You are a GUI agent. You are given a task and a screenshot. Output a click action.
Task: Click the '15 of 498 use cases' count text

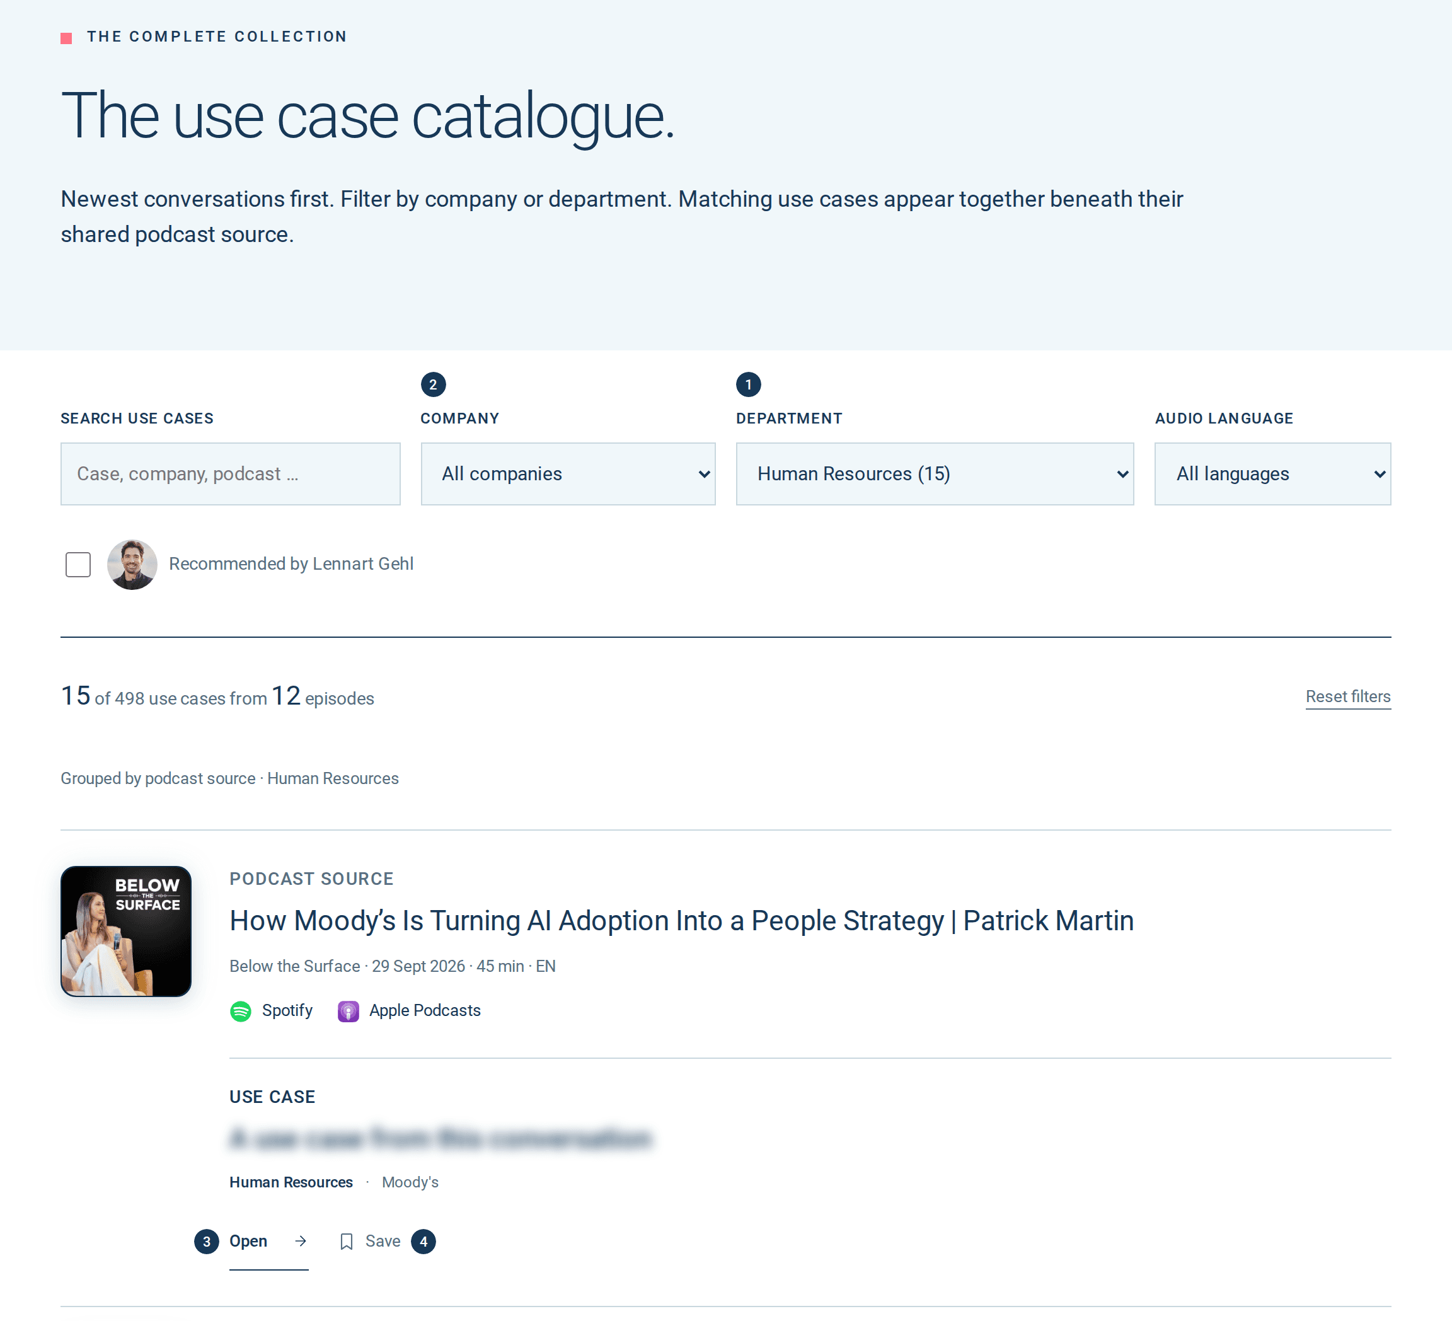point(217,696)
